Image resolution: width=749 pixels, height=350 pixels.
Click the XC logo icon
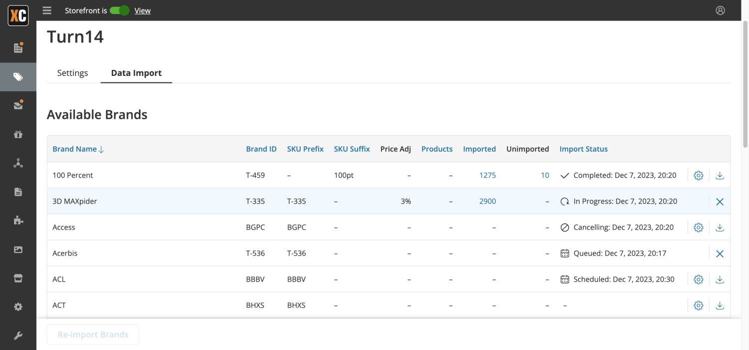tap(18, 15)
